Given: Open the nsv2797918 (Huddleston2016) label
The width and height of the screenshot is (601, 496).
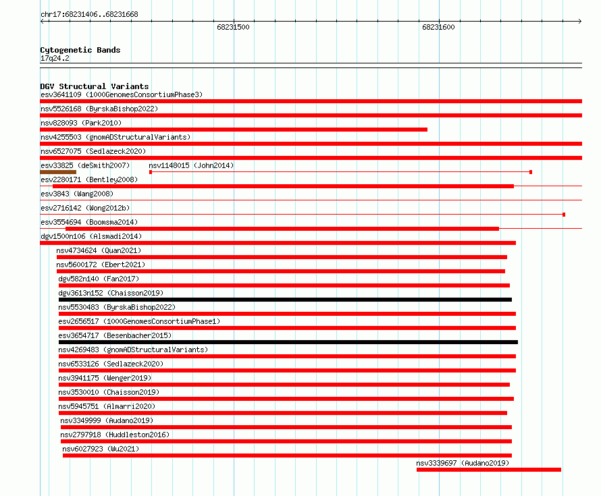Looking at the screenshot, I should [115, 435].
